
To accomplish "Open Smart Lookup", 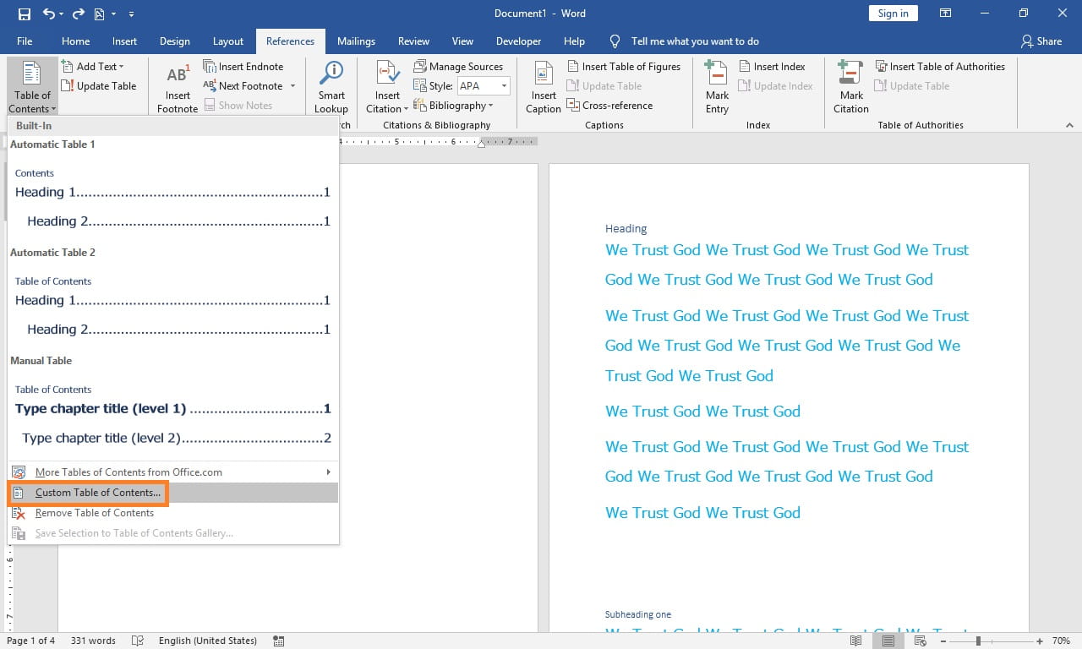I will pyautogui.click(x=331, y=85).
